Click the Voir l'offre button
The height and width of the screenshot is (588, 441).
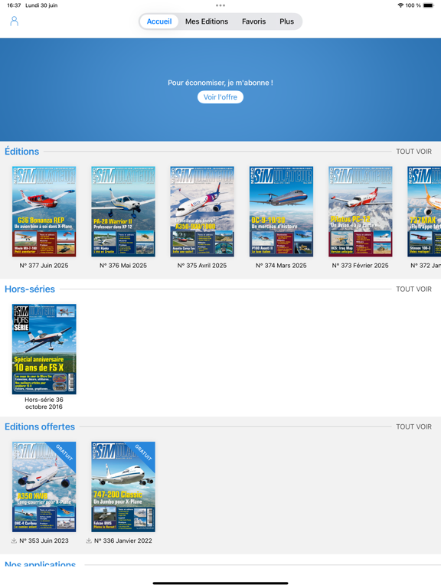(220, 97)
